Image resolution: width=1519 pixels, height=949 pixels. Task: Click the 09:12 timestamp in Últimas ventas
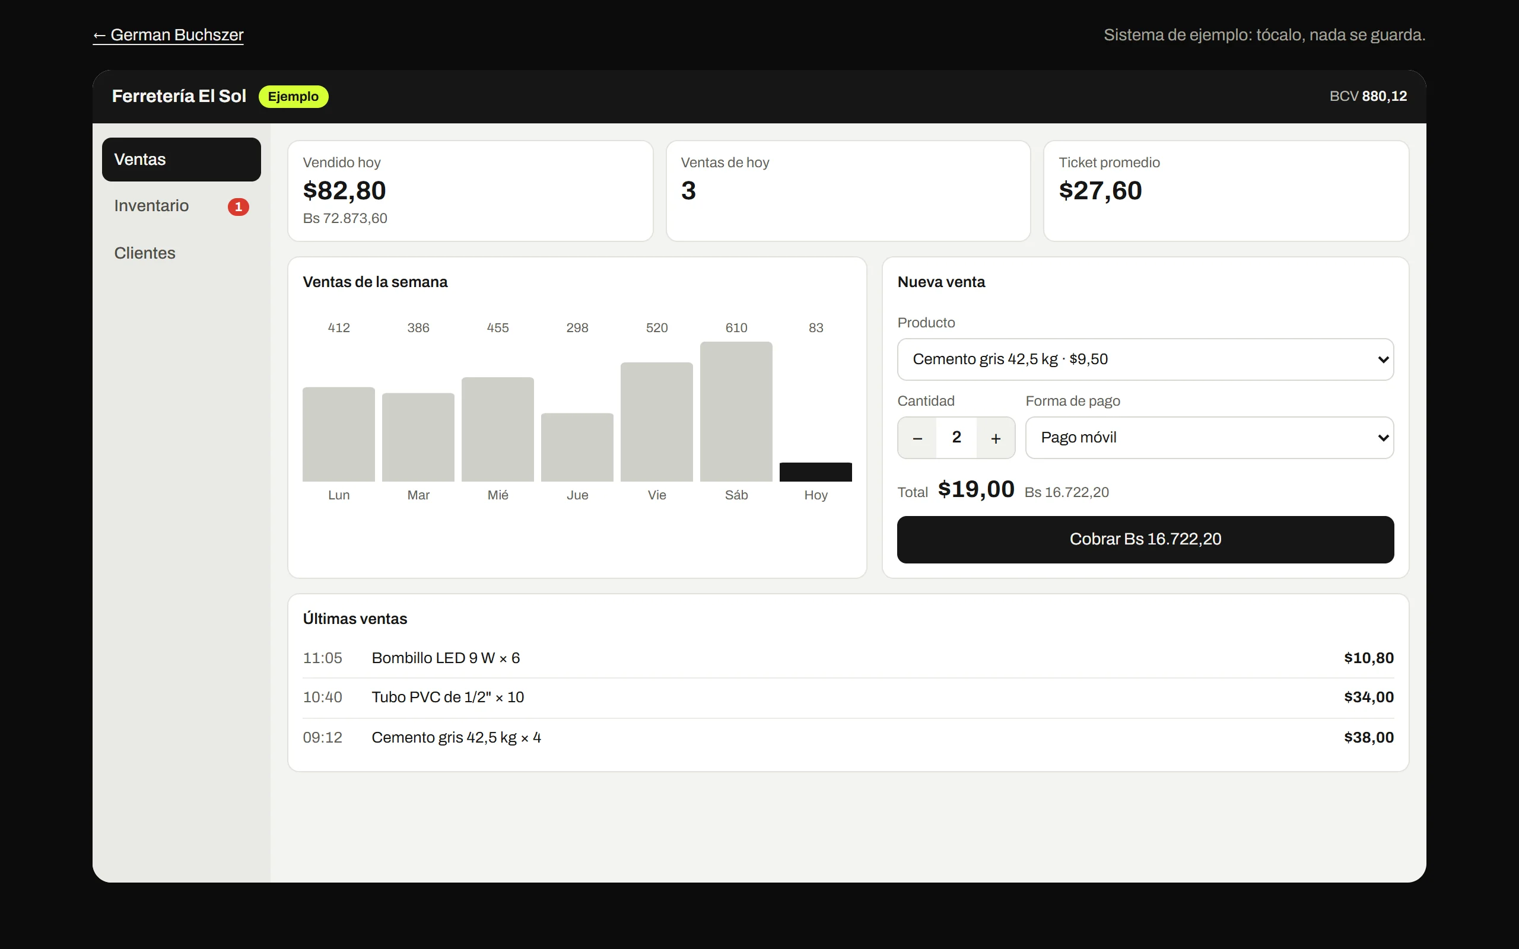coord(323,737)
